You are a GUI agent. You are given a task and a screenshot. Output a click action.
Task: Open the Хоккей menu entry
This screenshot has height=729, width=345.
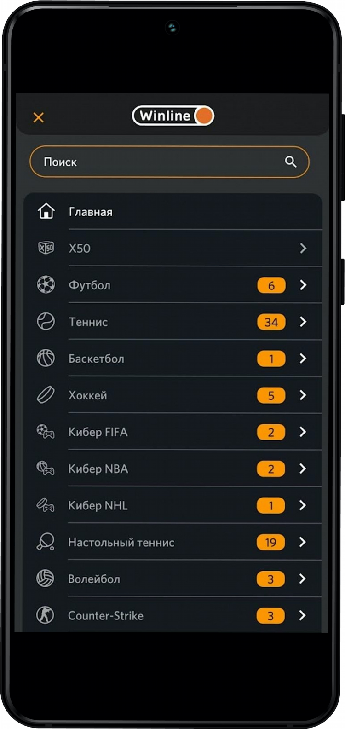(x=172, y=395)
